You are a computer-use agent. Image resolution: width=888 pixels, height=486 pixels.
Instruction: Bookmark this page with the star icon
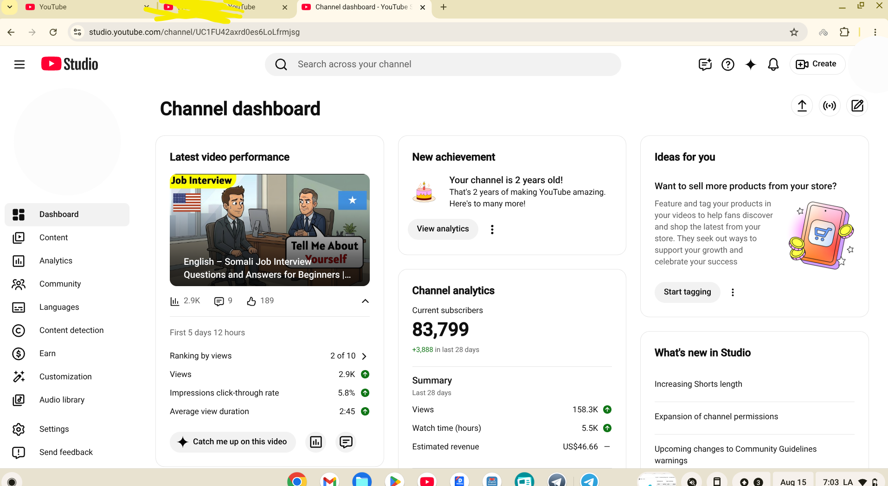click(794, 32)
